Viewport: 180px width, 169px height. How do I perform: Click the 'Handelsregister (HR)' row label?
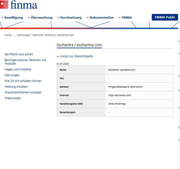click(x=71, y=104)
